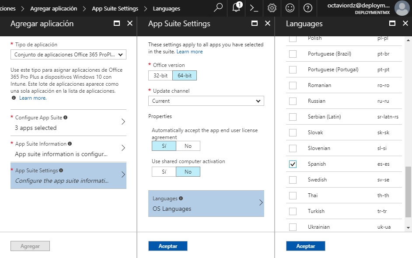Expand the Configure App Suite section
Viewport: 412px width, 258px height.
click(68, 123)
